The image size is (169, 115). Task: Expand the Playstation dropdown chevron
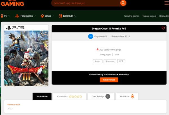point(35,16)
